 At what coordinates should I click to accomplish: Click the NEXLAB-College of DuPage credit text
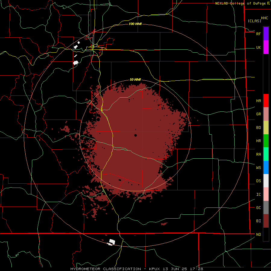[x=240, y=3]
